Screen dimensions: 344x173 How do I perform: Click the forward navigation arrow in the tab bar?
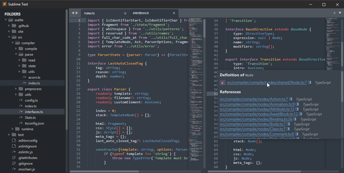[x=77, y=13]
